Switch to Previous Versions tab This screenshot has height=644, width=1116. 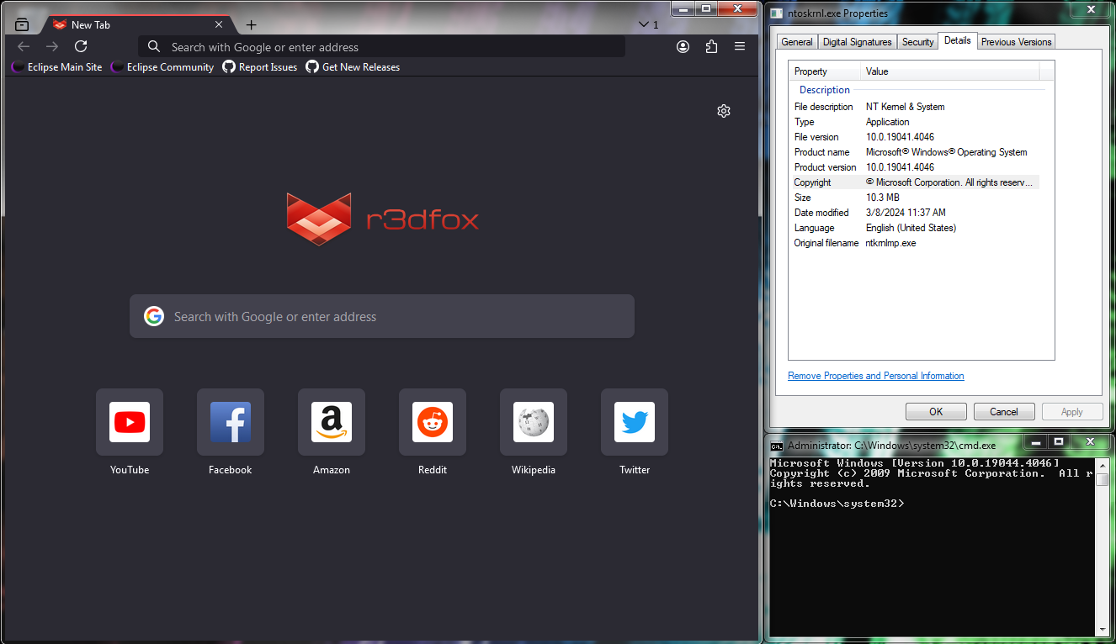1016,42
